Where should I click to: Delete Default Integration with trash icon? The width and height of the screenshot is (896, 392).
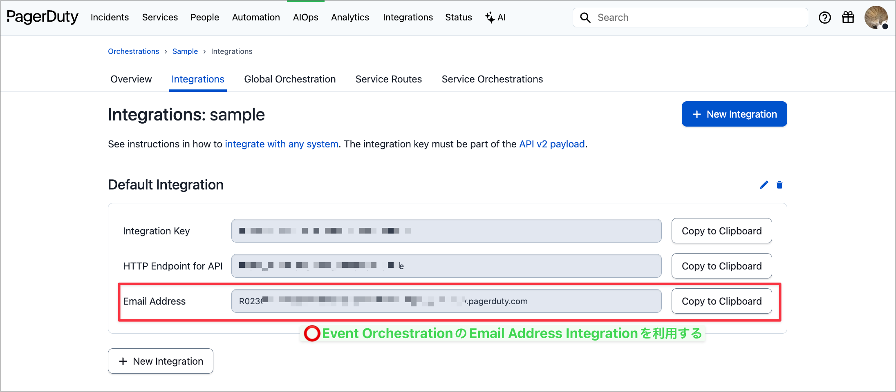780,185
